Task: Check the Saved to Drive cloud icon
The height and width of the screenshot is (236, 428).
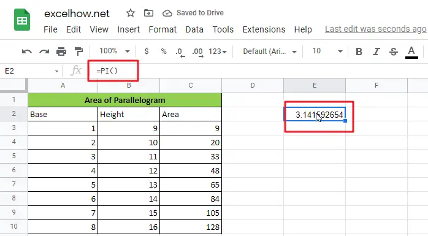Action: [x=167, y=13]
